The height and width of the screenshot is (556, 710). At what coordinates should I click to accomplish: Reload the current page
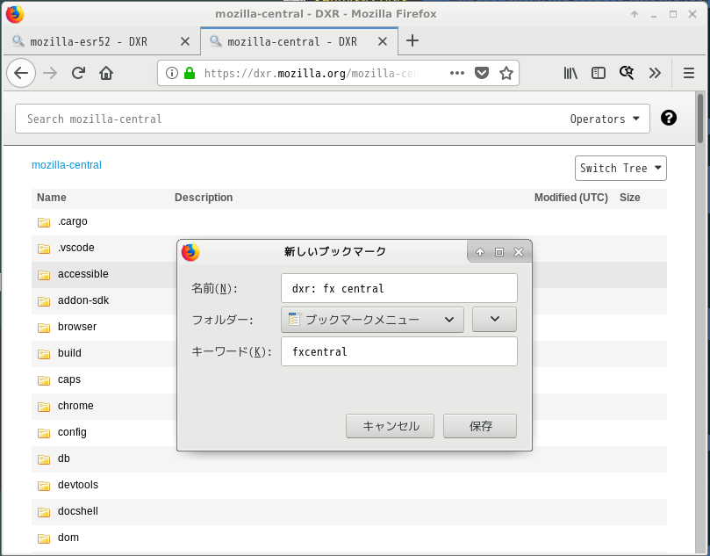coord(78,73)
